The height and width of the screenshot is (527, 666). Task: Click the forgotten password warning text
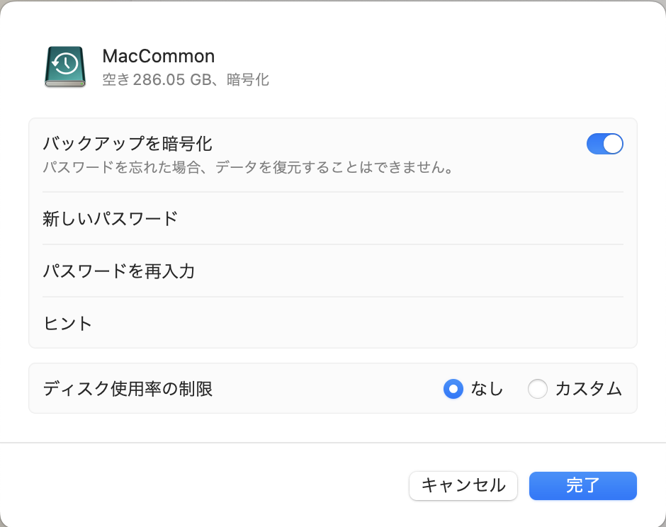[x=248, y=167]
